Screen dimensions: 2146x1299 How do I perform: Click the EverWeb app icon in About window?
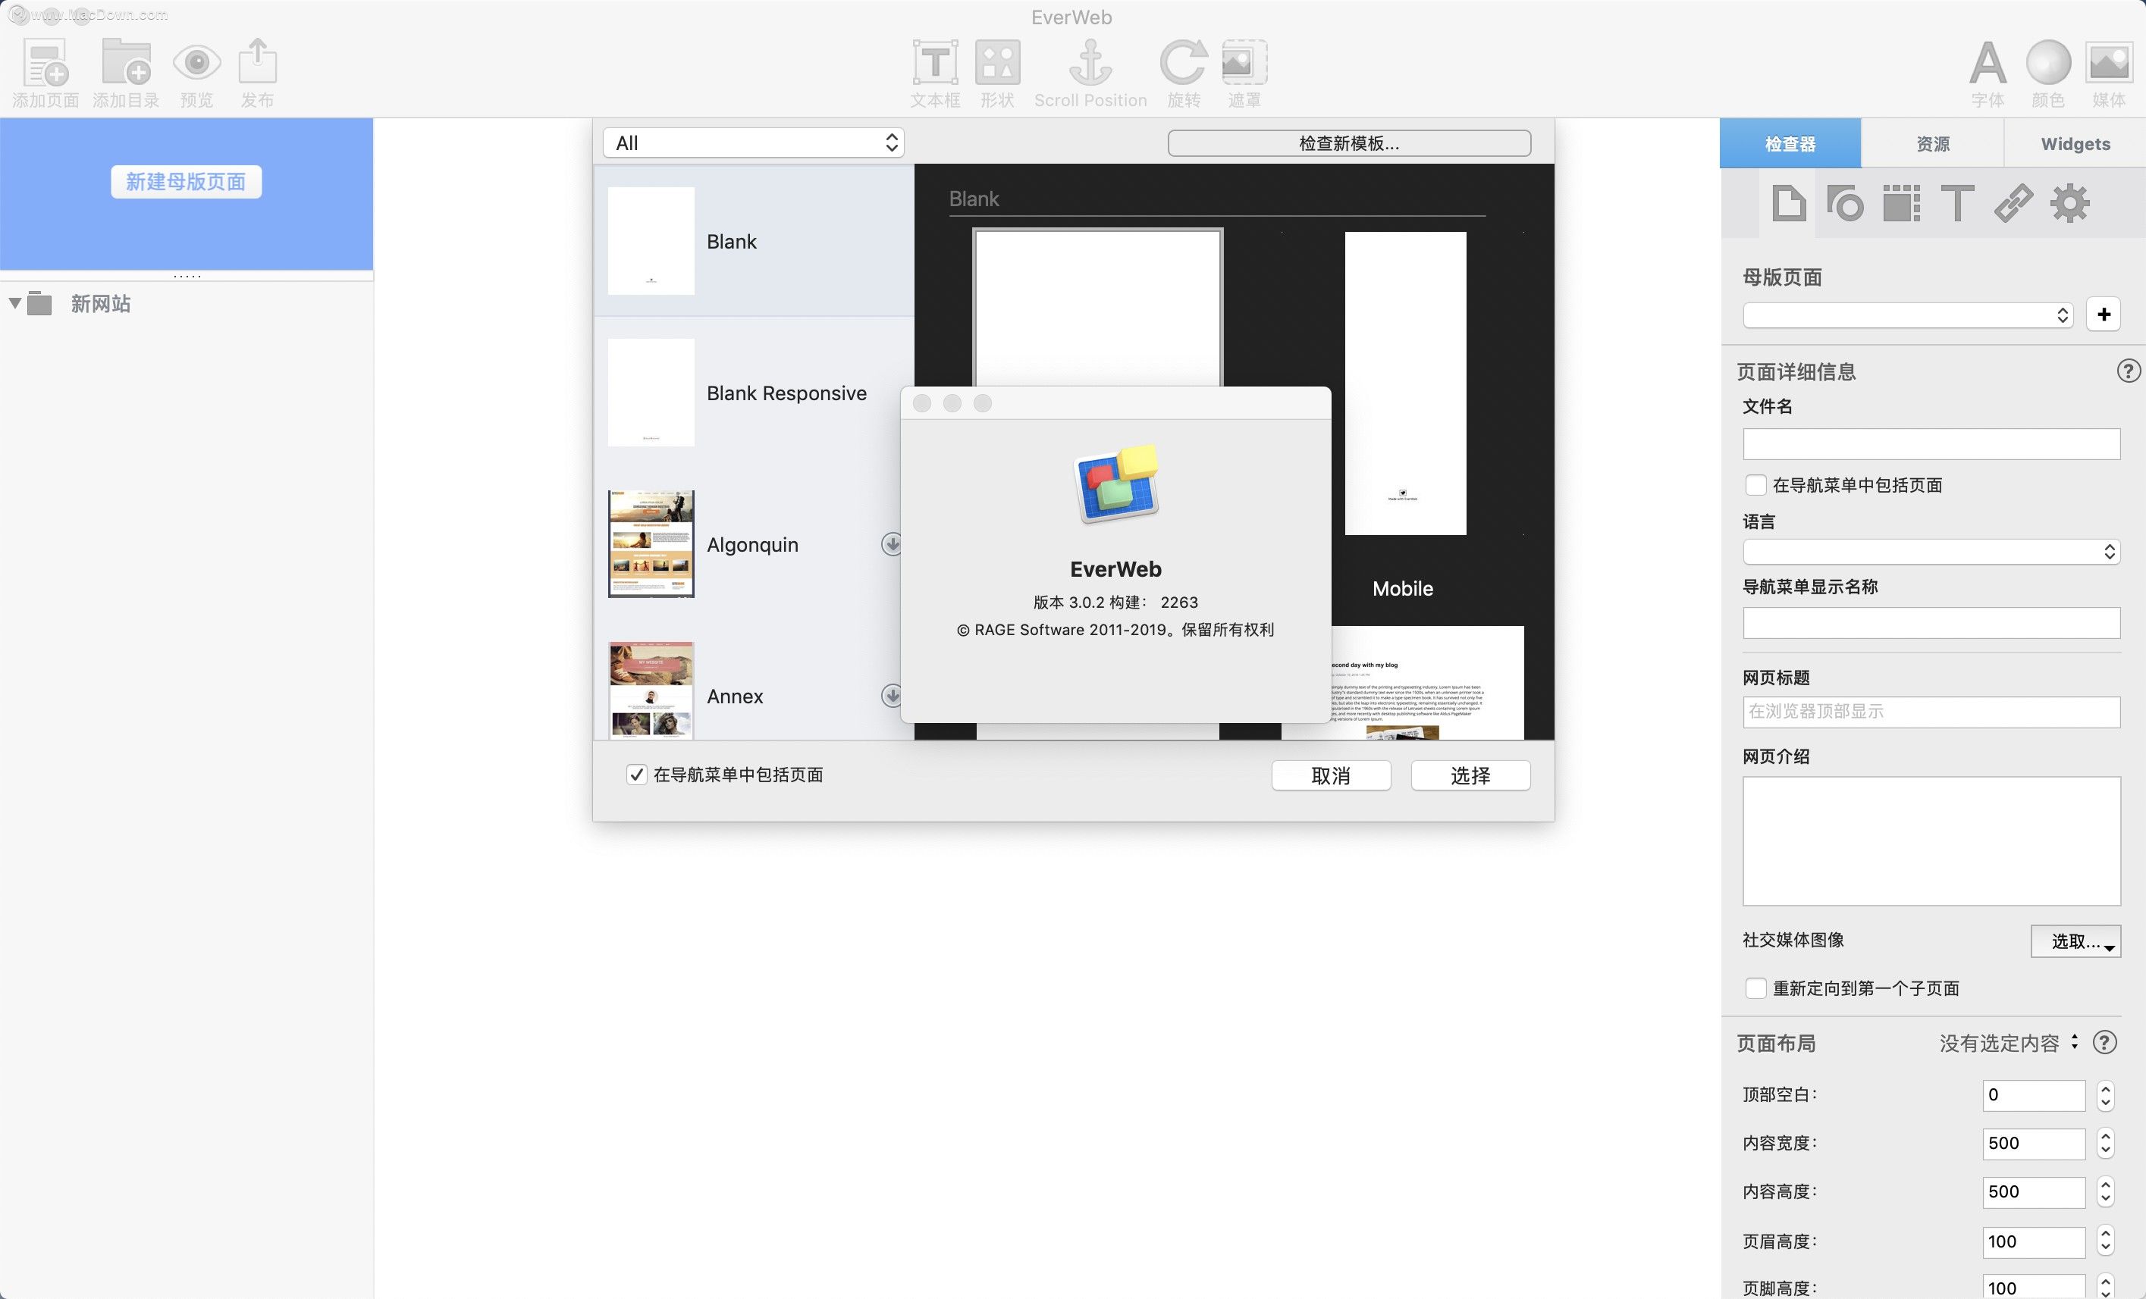pos(1115,484)
